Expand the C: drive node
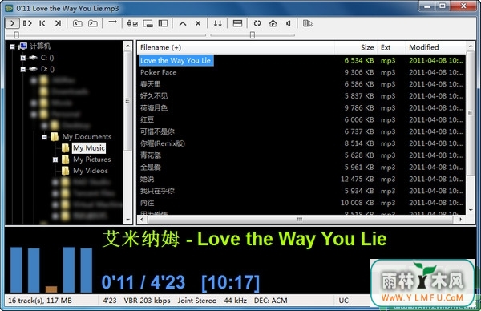The height and width of the screenshot is (311, 481). pos(23,58)
